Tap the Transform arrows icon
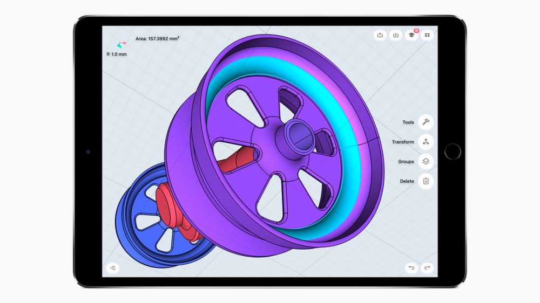Image resolution: width=540 pixels, height=303 pixels. tap(426, 142)
